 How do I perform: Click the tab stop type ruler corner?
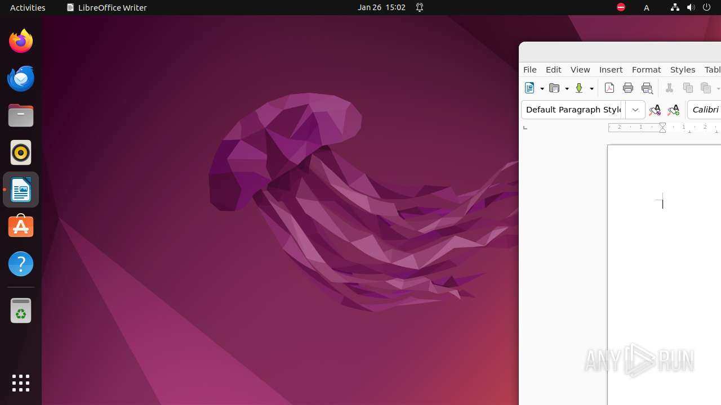pos(525,128)
